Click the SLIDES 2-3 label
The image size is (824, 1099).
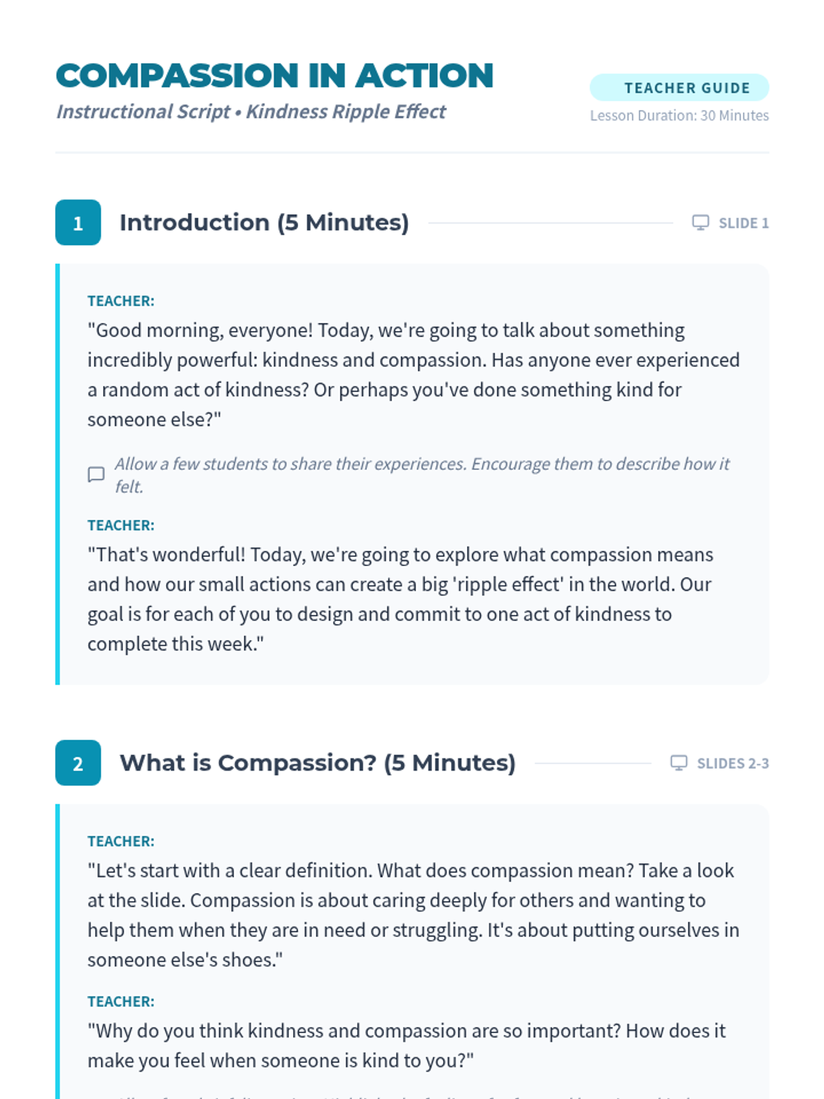pyautogui.click(x=733, y=764)
